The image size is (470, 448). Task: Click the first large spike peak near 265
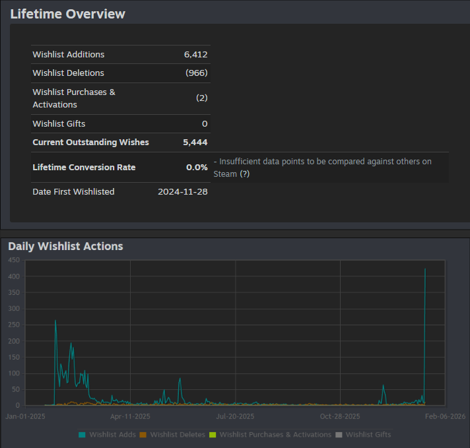(x=55, y=321)
